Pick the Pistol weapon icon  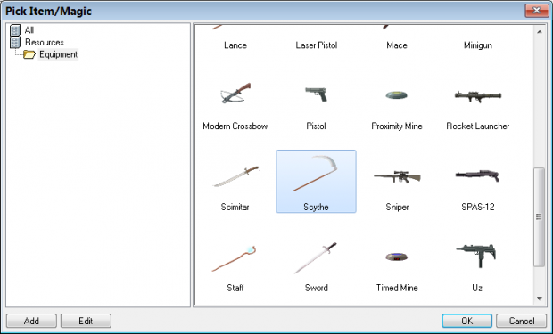pos(317,94)
